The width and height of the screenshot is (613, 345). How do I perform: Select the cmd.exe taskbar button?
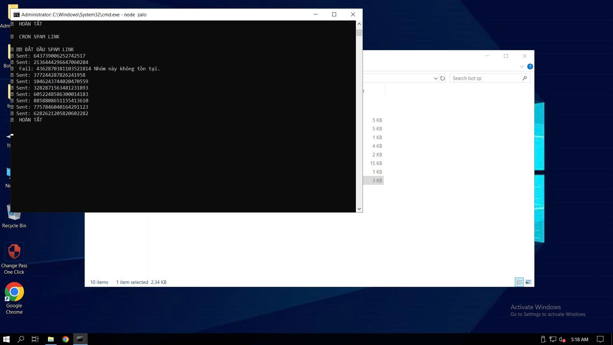click(x=80, y=339)
